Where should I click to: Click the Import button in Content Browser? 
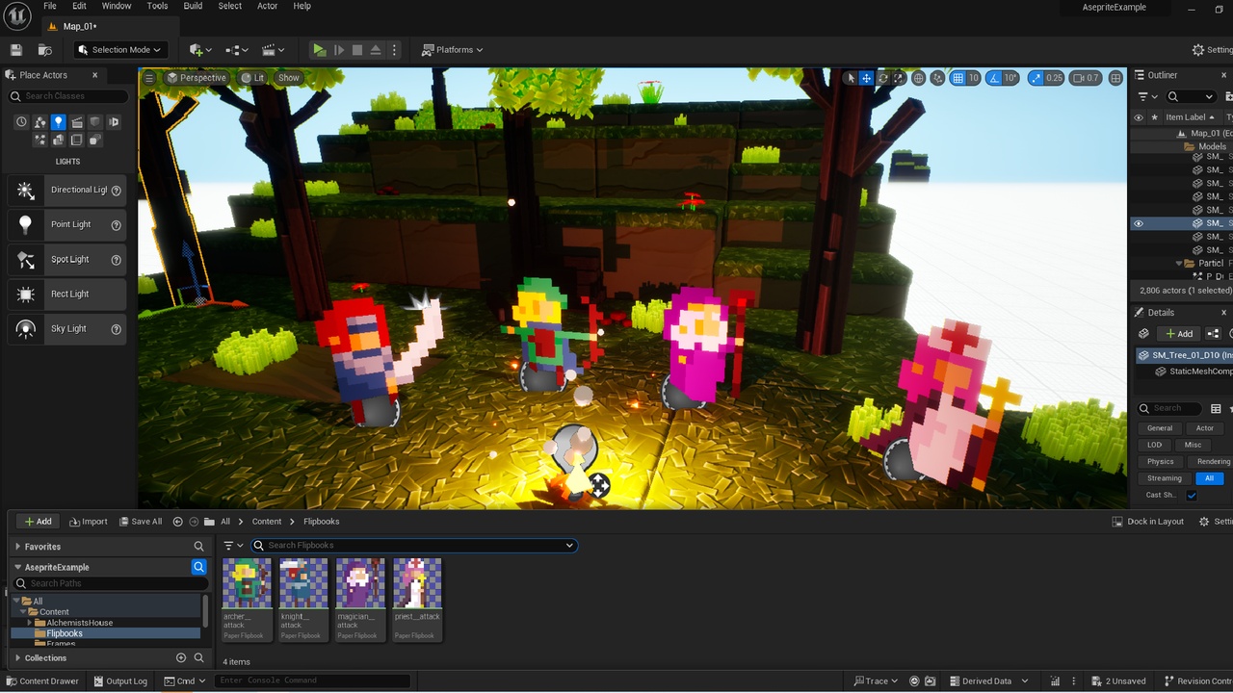pyautogui.click(x=89, y=522)
